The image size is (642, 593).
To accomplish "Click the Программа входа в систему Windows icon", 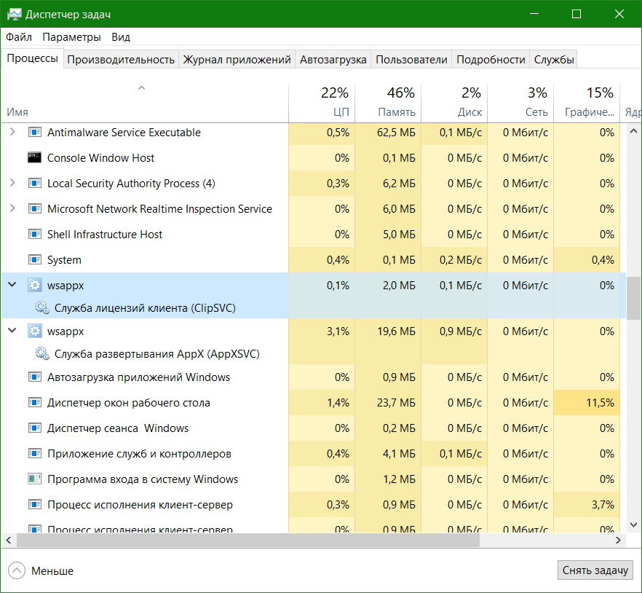I will coord(34,479).
